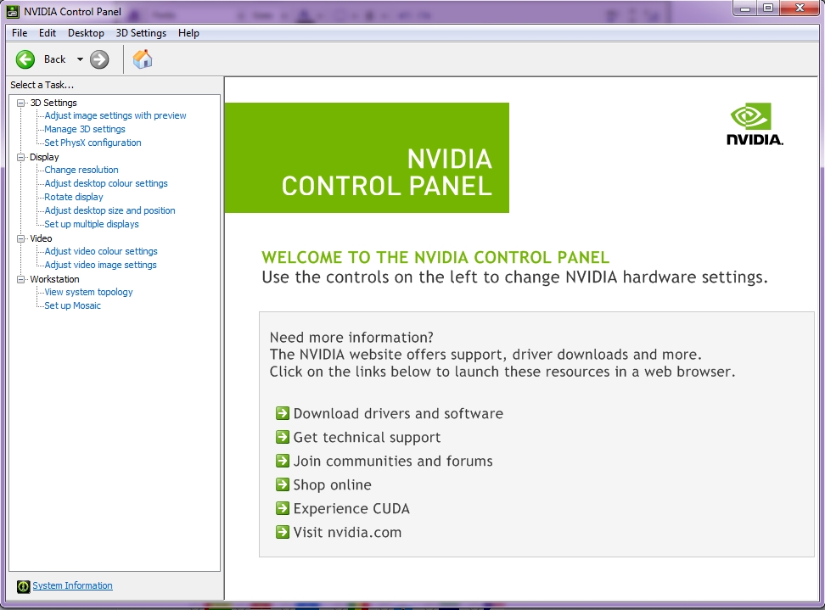Select Set PhysX configuration
The image size is (825, 610).
tap(93, 143)
